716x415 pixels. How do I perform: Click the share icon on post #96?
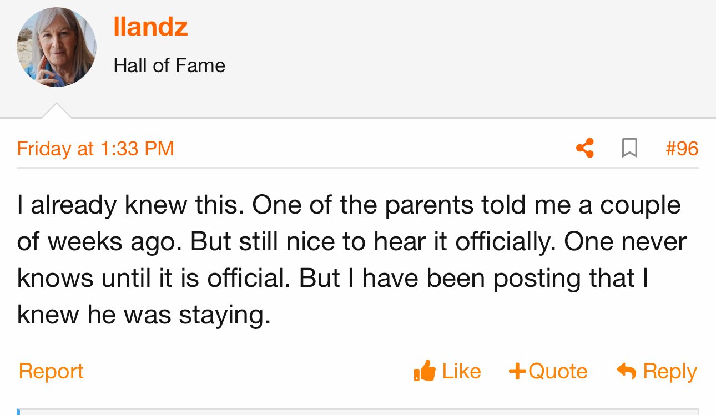click(x=584, y=148)
